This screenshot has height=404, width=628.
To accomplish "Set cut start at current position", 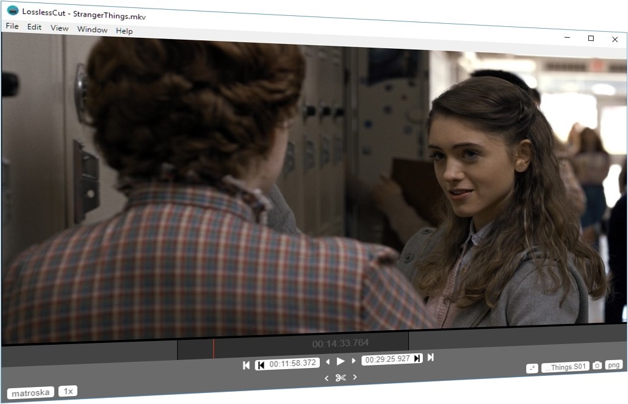I will [261, 365].
